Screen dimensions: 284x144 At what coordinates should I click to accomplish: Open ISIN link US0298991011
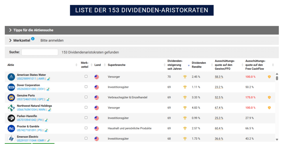pyautogui.click(x=26, y=79)
